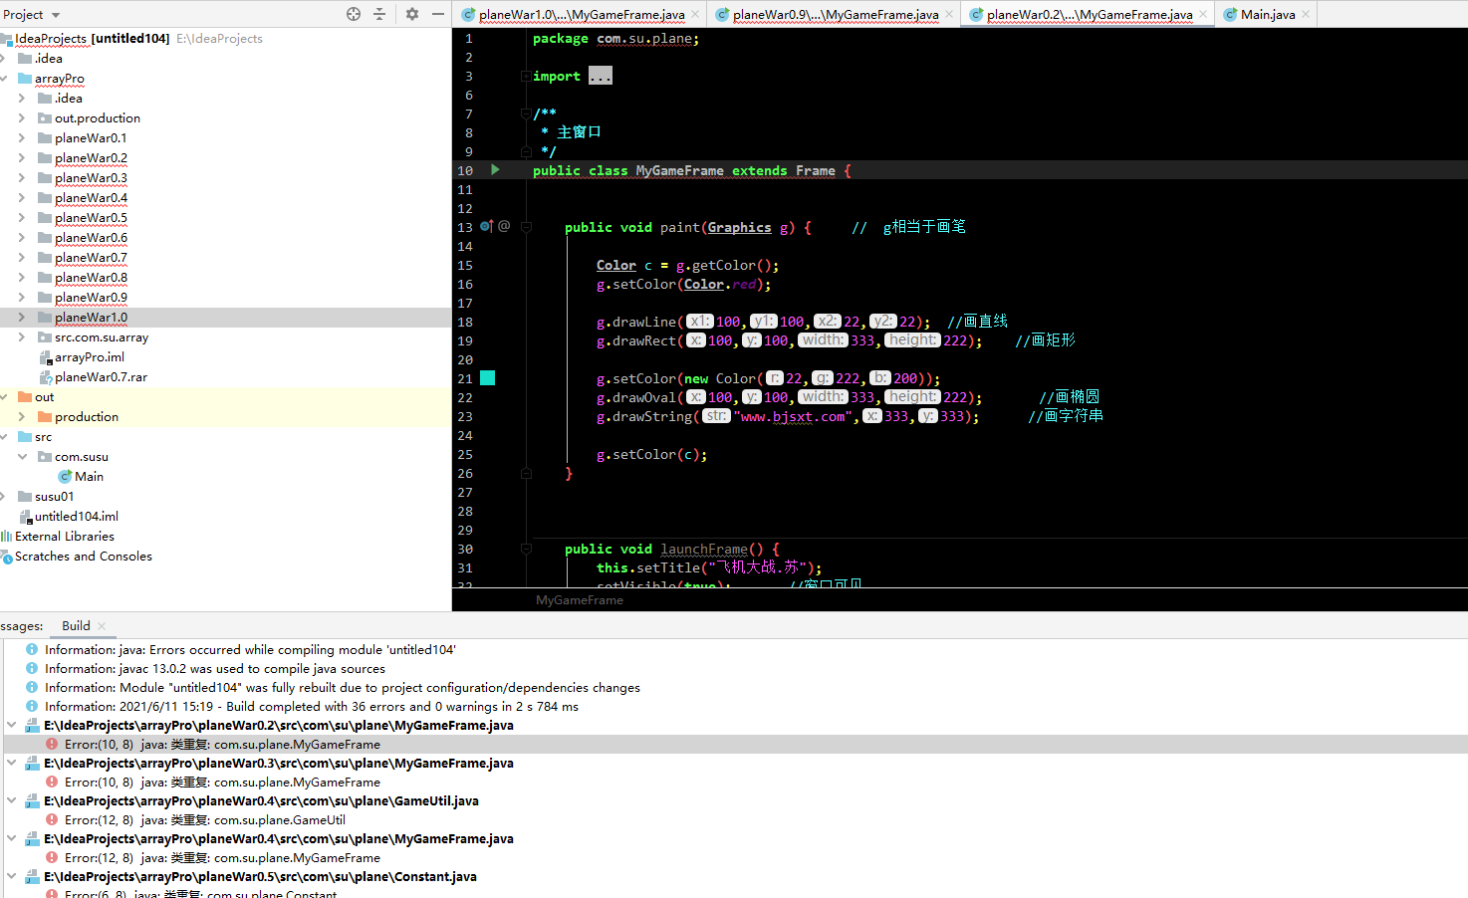Collapse the paint method fold marker
Viewport: 1468px width, 898px height.
pos(526,227)
